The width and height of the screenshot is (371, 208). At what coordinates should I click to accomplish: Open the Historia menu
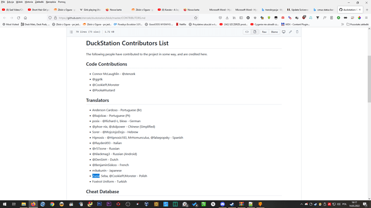(29, 2)
